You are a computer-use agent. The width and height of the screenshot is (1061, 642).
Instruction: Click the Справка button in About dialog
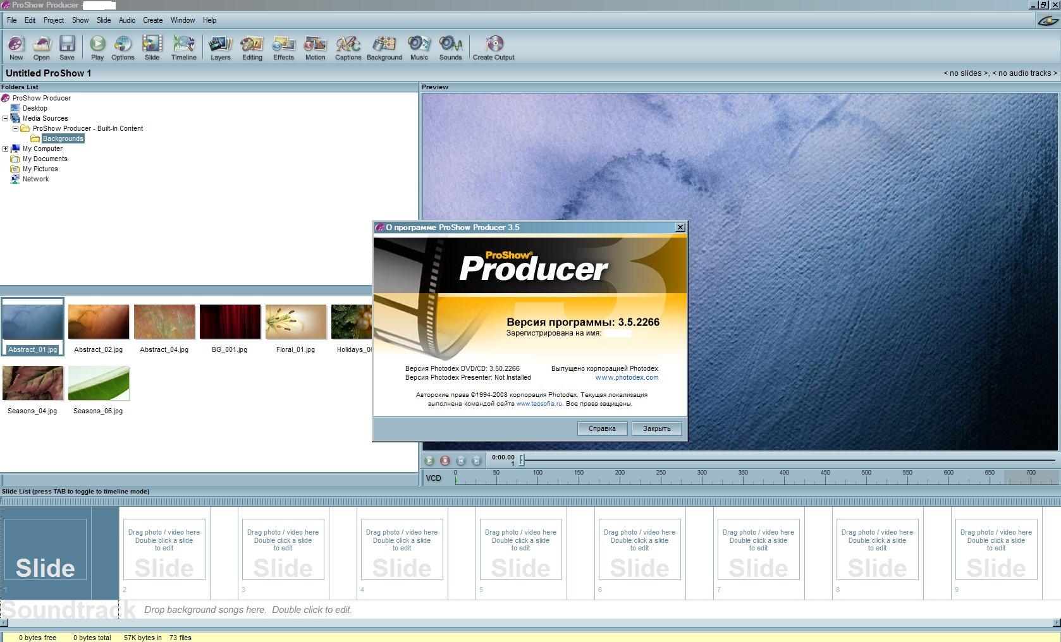click(x=602, y=428)
